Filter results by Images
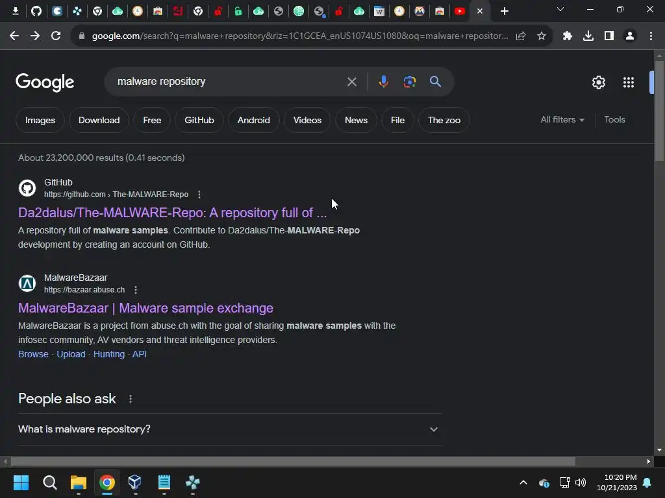This screenshot has width=665, height=498. tap(40, 120)
